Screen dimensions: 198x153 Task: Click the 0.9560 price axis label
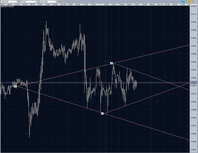pyautogui.click(x=194, y=134)
